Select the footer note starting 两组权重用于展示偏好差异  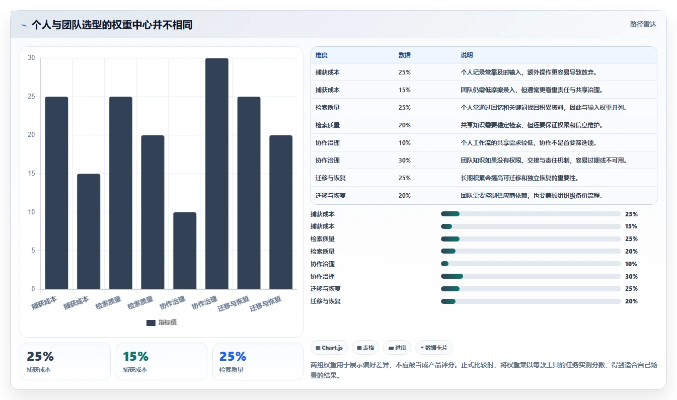point(484,370)
